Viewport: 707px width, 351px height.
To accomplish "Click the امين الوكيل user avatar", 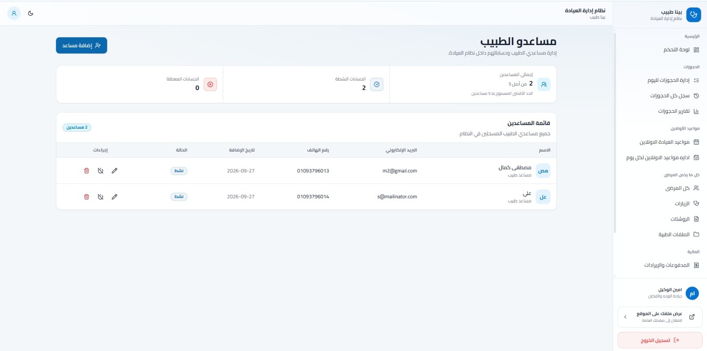I will coord(692,294).
